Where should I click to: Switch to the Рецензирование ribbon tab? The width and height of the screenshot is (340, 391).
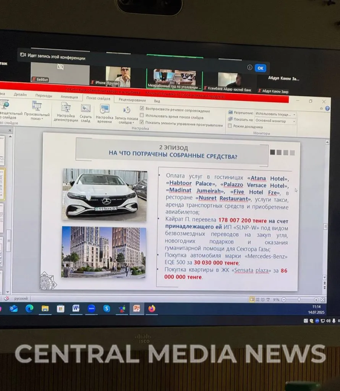pyautogui.click(x=132, y=100)
